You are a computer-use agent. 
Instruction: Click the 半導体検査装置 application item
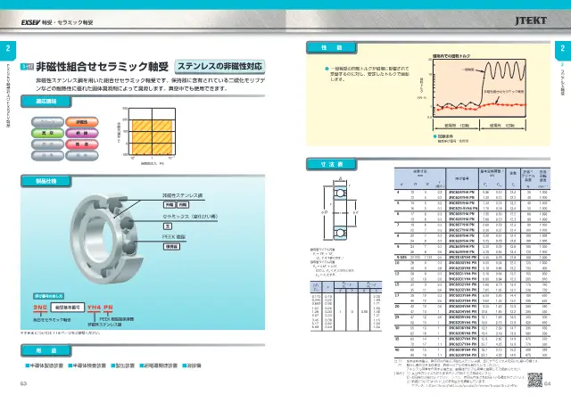point(87,366)
